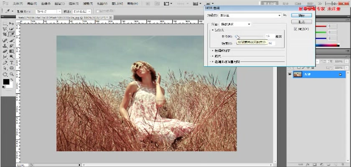Select the Move tool
351x167 pixels.
pyautogui.click(x=12, y=24)
